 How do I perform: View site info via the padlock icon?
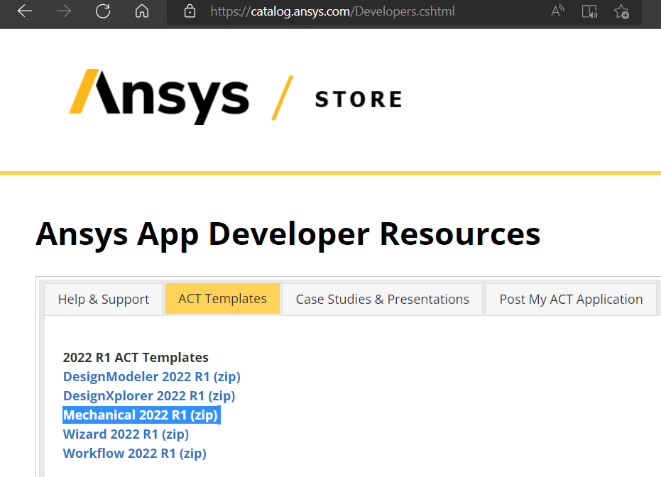(190, 11)
